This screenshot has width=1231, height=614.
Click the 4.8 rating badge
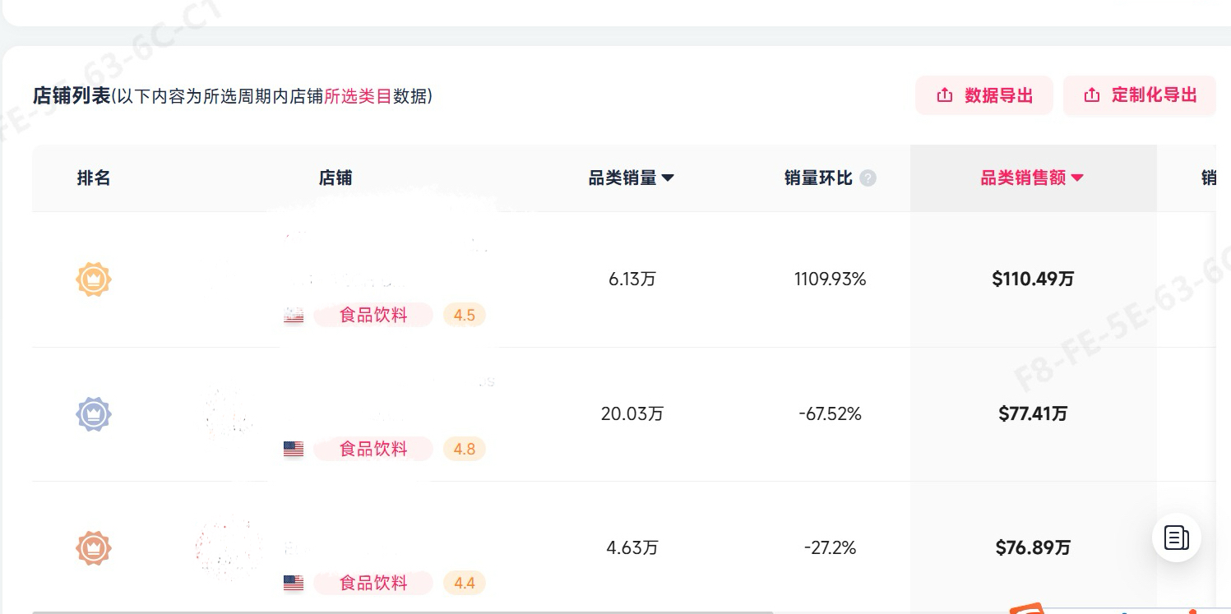pos(464,449)
